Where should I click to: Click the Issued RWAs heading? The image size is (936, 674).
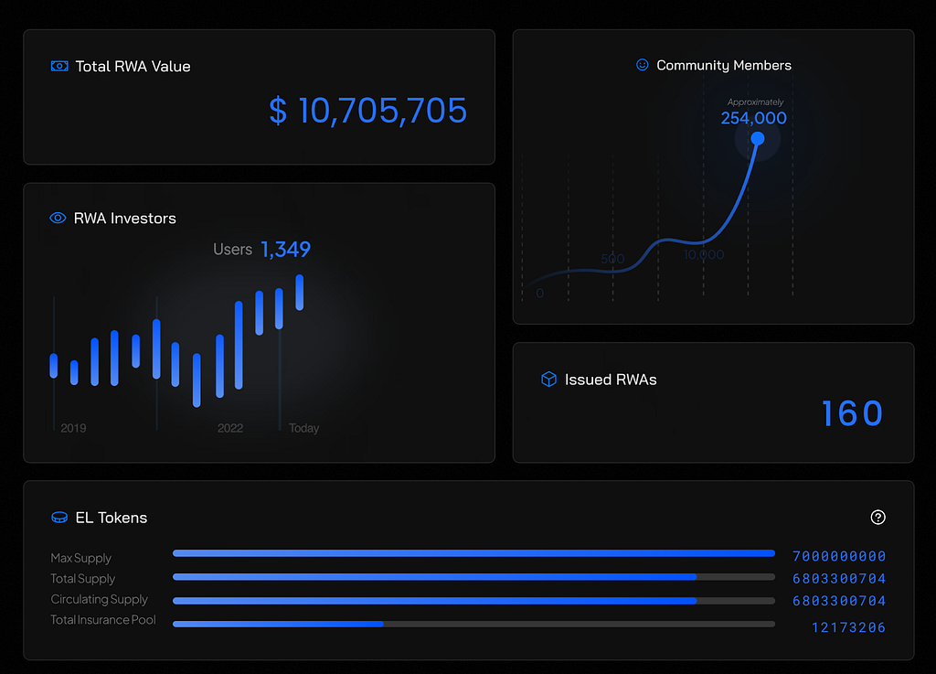point(611,380)
